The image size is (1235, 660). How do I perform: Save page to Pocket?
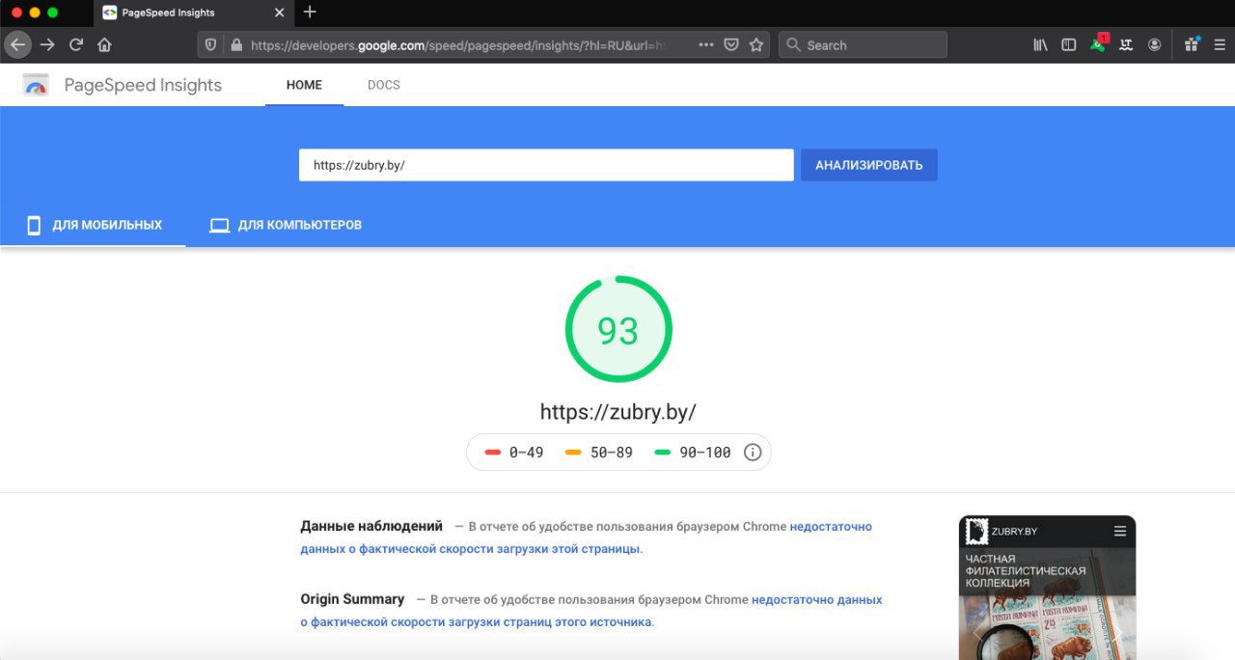point(731,44)
